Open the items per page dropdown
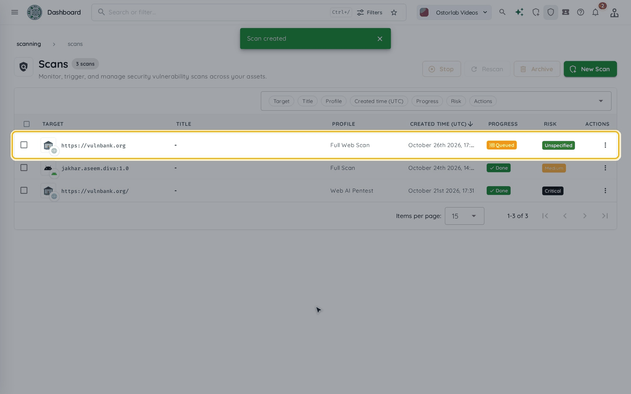 click(x=464, y=216)
